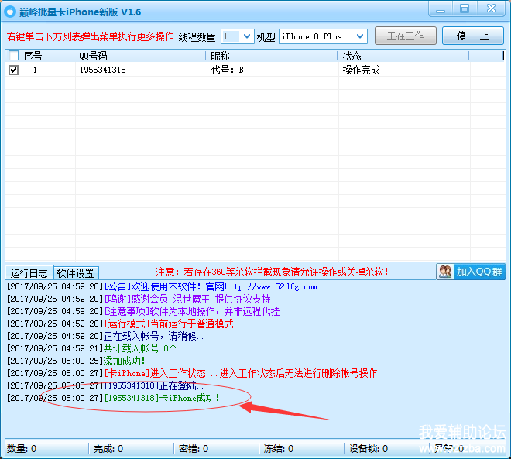Image resolution: width=511 pixels, height=459 pixels.
Task: Click the red 360 antivirus warning notice
Action: click(272, 272)
